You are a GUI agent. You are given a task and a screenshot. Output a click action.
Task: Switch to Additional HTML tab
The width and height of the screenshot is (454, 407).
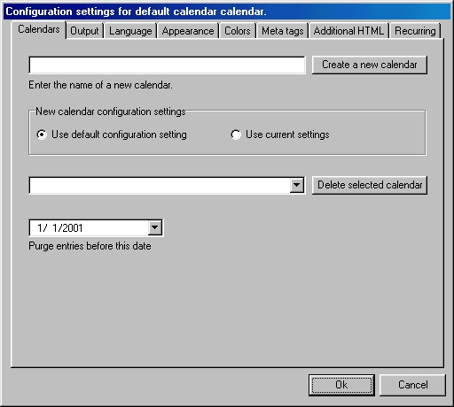(348, 31)
